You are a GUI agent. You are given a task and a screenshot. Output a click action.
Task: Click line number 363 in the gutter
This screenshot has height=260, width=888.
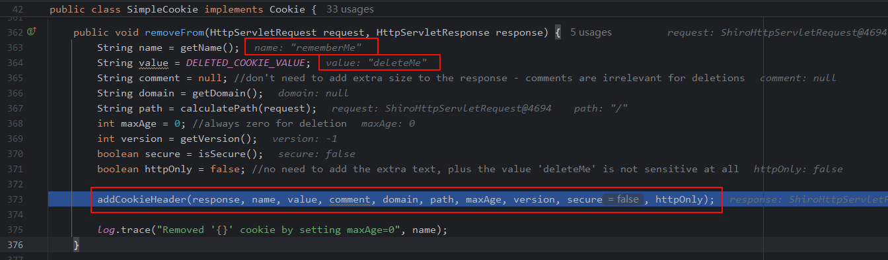(x=15, y=48)
